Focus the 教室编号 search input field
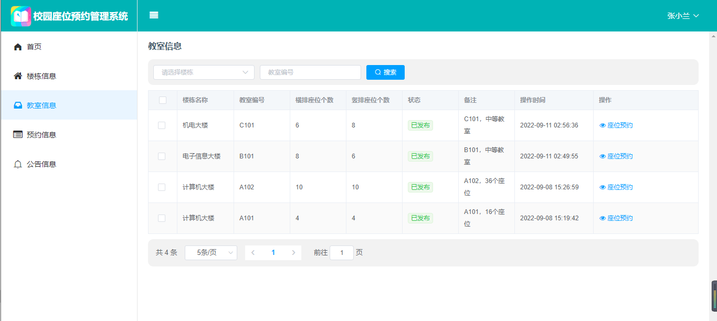This screenshot has height=321, width=717. click(310, 72)
